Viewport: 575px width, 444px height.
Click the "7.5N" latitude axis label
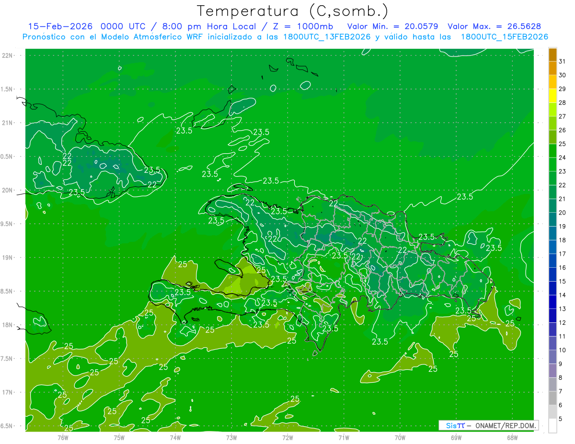tap(8, 358)
